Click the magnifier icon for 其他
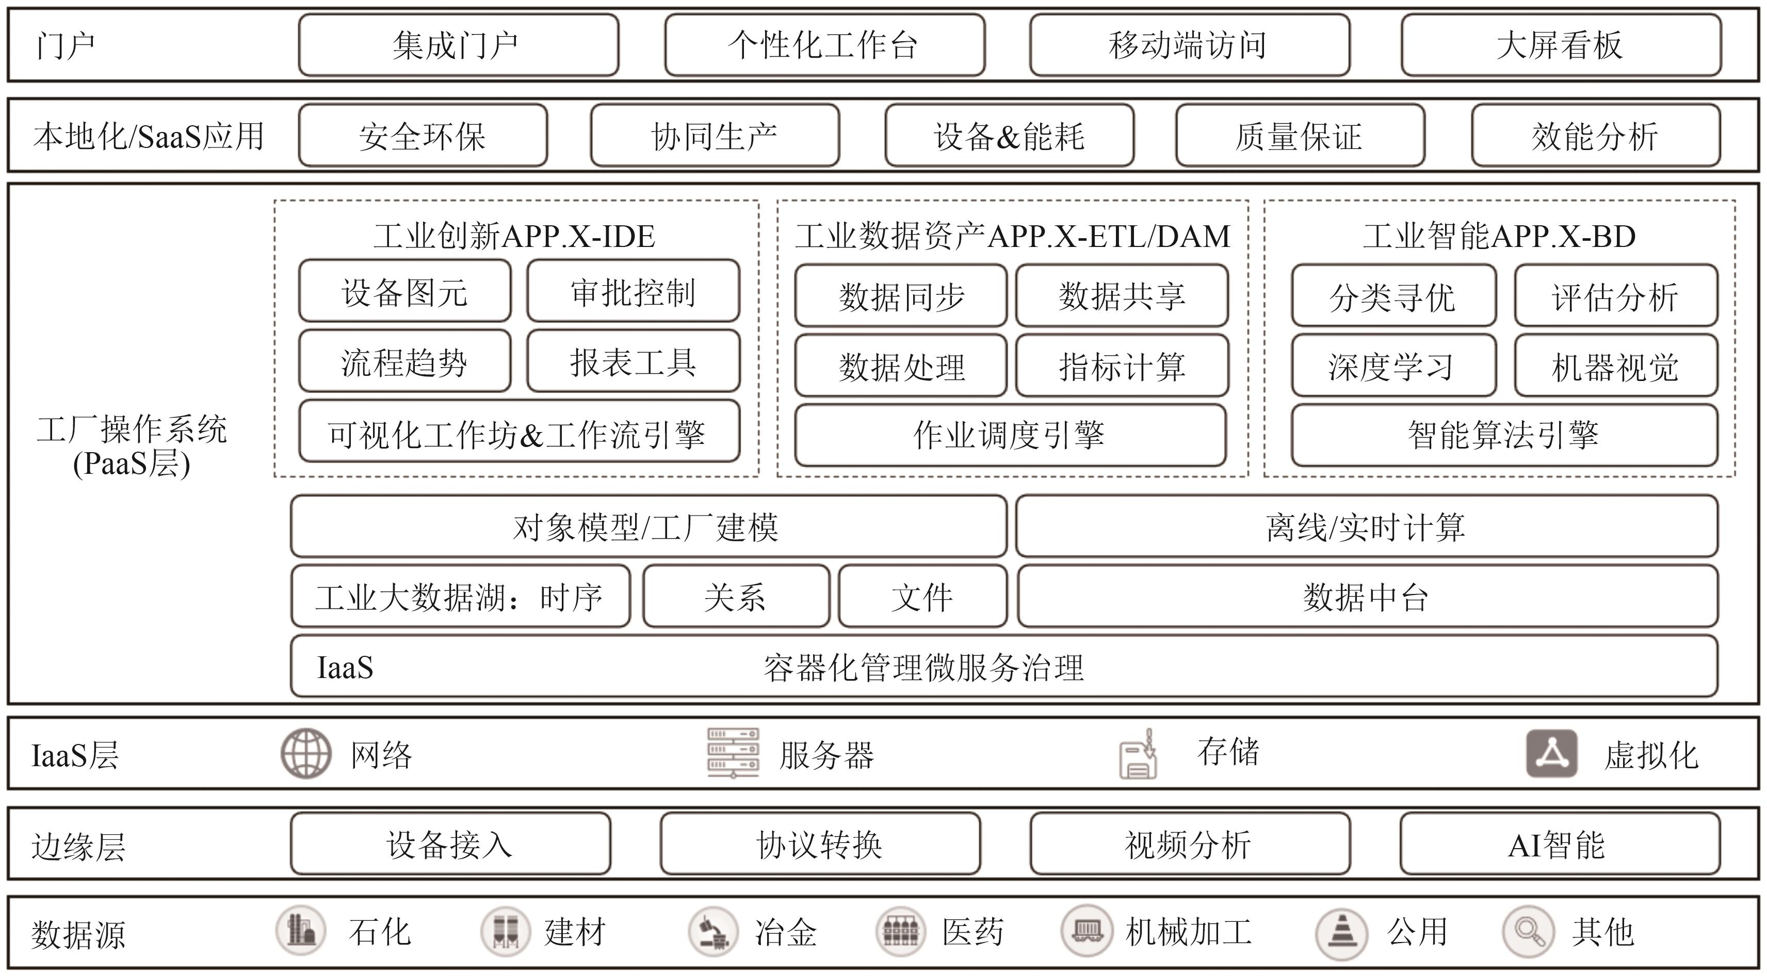The image size is (1767, 976). tap(1529, 932)
